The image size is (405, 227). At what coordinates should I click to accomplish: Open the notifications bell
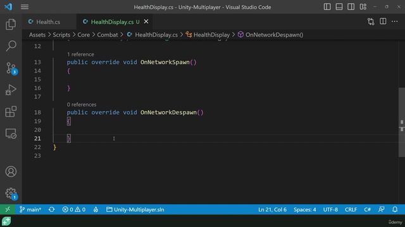(395, 209)
